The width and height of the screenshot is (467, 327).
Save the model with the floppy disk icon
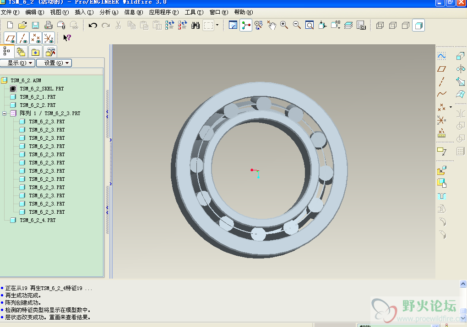point(35,25)
